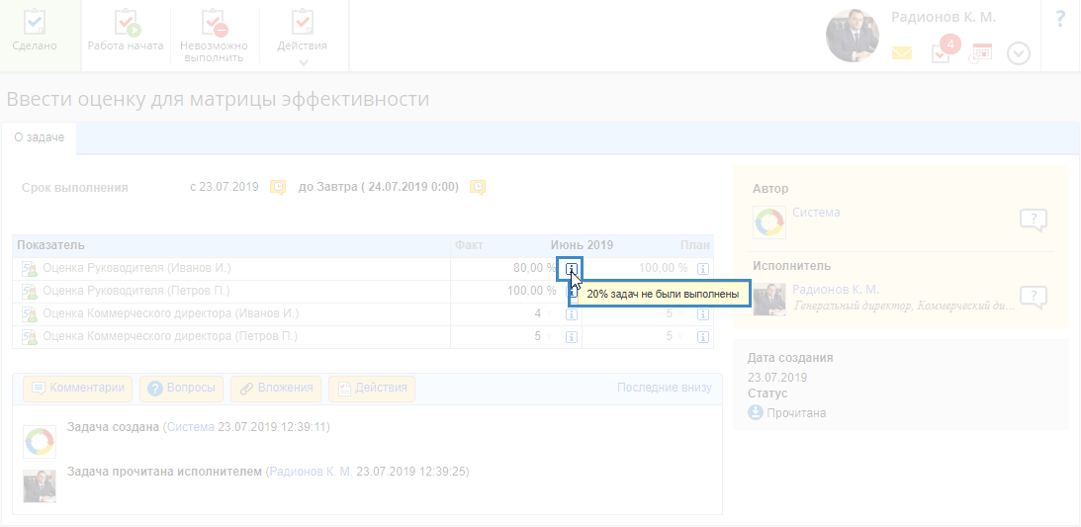Click the Июнь 2019 column header
The height and width of the screenshot is (527, 1081).
[x=582, y=245]
